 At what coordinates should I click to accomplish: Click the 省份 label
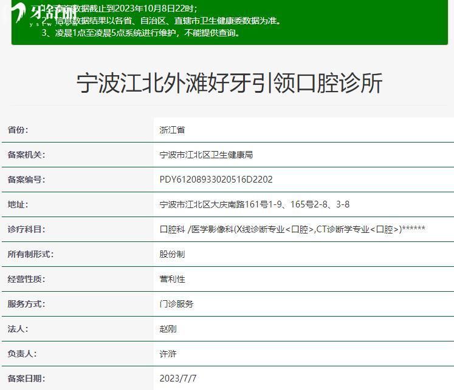pyautogui.click(x=18, y=130)
